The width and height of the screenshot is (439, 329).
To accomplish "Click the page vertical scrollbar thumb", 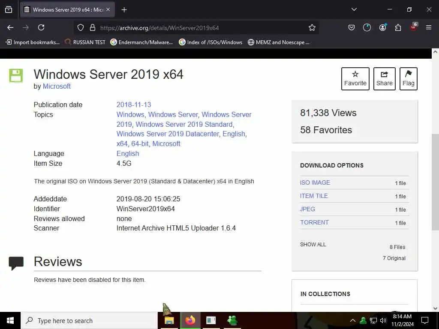I will click(x=435, y=182).
